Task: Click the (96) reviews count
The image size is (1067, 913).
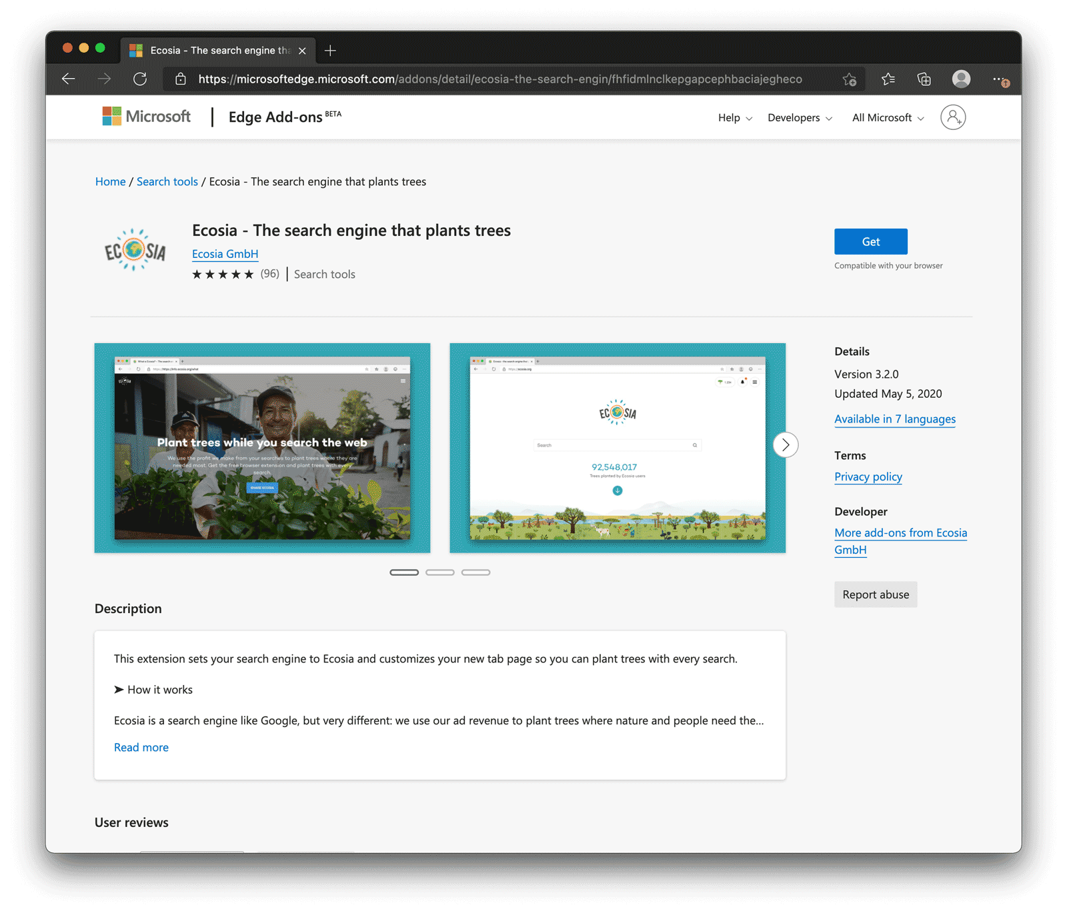Action: [x=269, y=274]
